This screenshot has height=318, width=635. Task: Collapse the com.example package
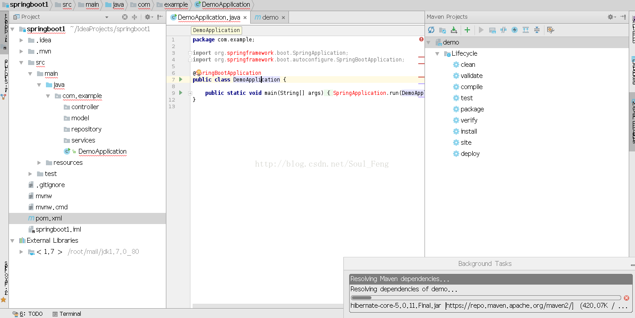[48, 96]
